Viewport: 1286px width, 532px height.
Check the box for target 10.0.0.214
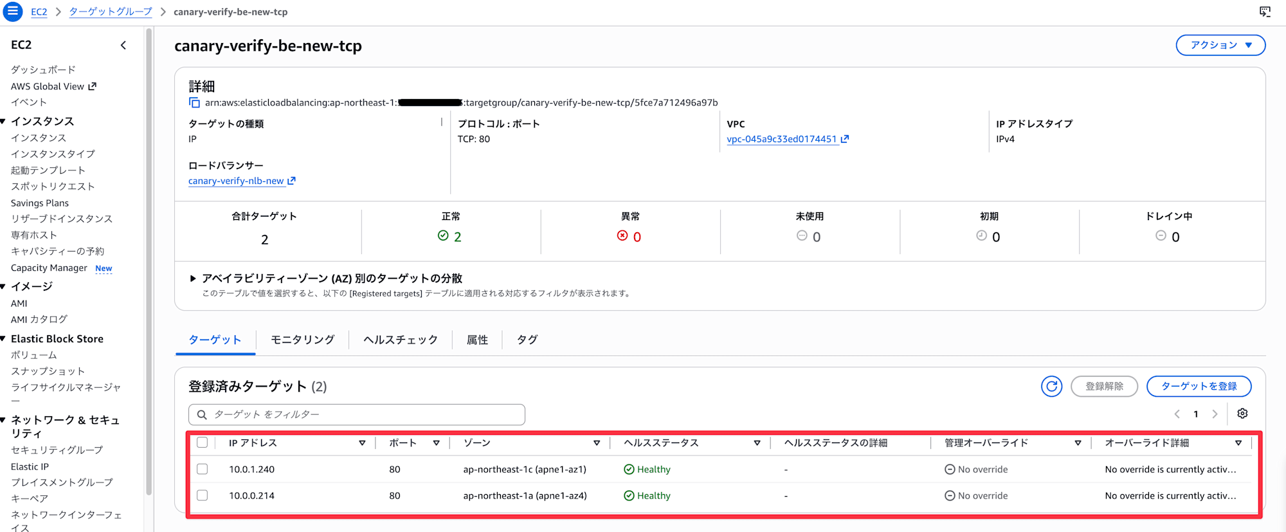[x=203, y=495]
